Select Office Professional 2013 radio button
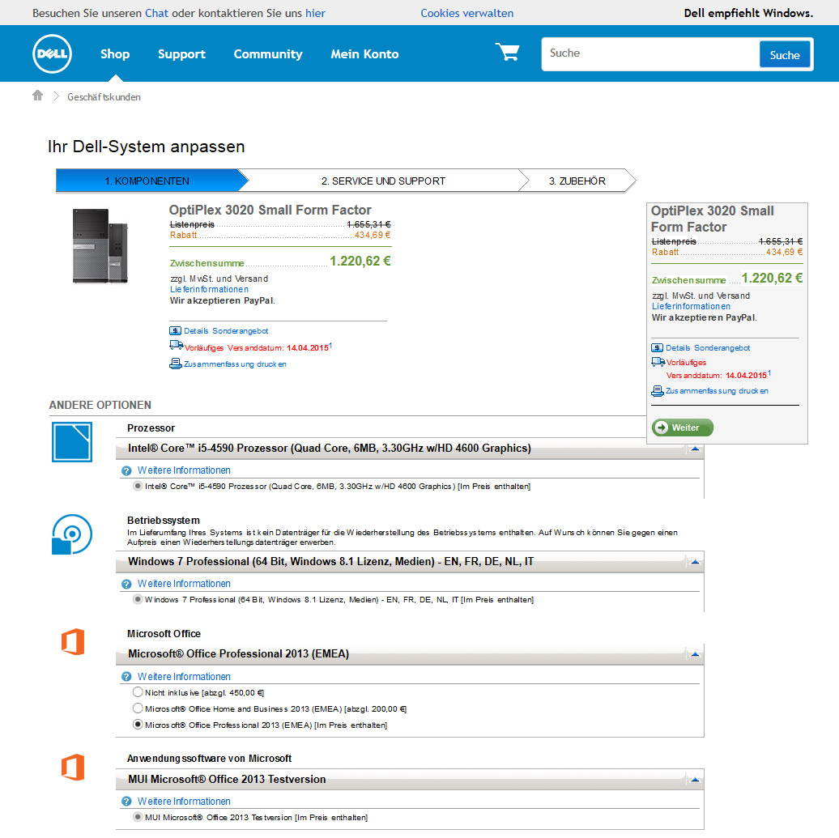This screenshot has height=838, width=839. [x=138, y=725]
